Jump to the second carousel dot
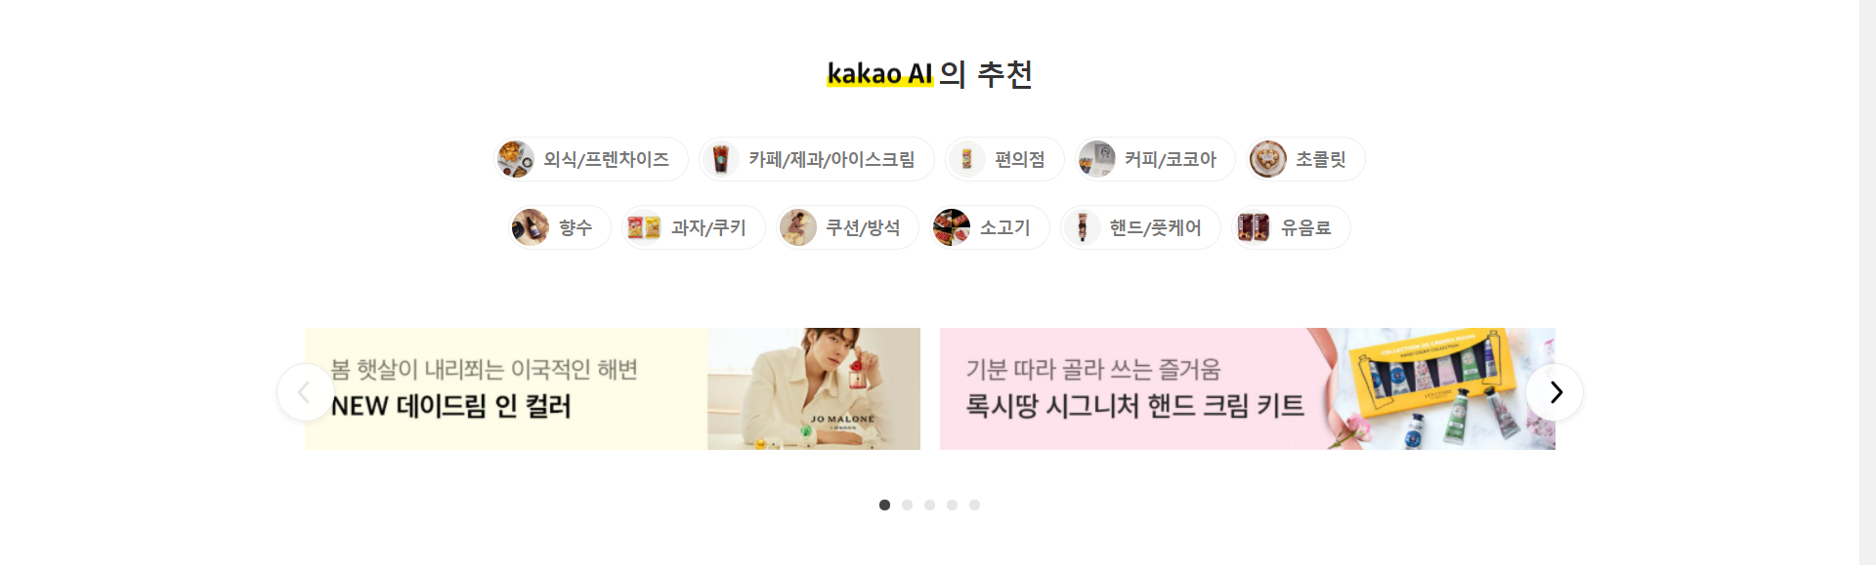The width and height of the screenshot is (1876, 565). (x=907, y=504)
